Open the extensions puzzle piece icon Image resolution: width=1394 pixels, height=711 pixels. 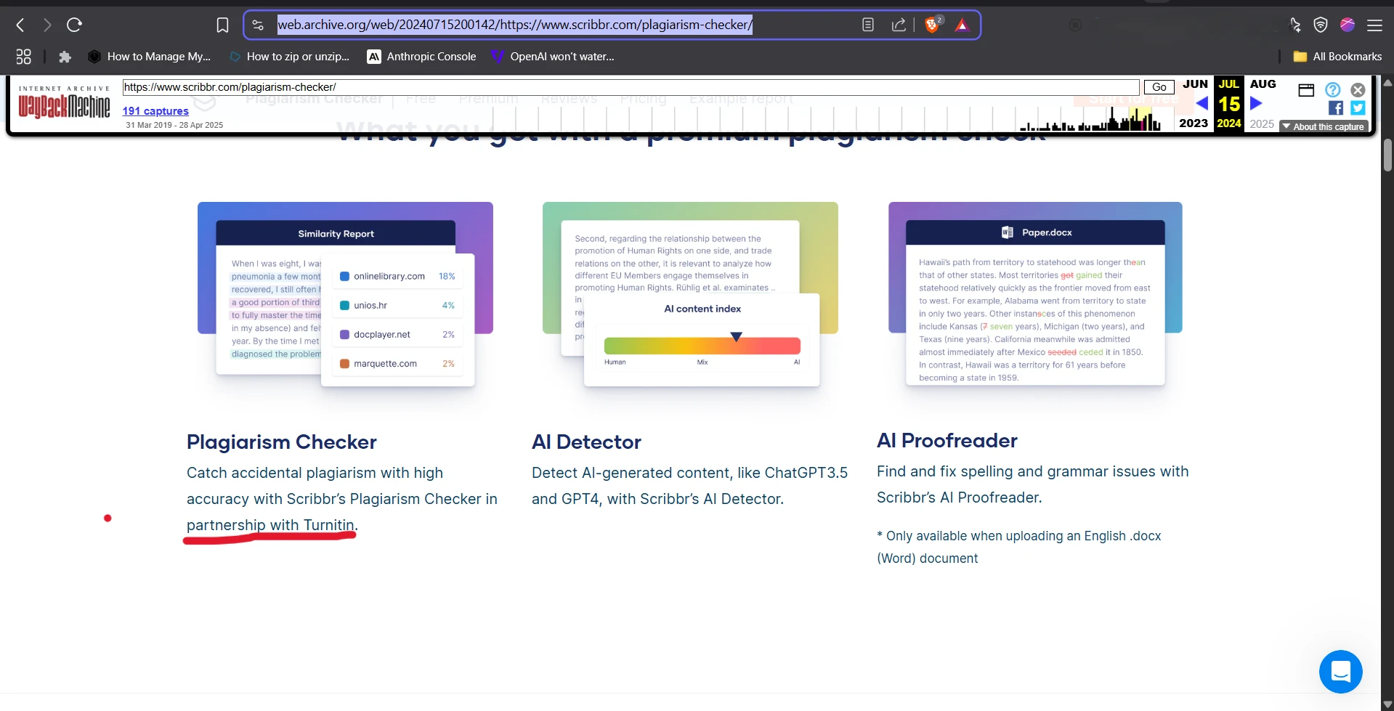(65, 57)
